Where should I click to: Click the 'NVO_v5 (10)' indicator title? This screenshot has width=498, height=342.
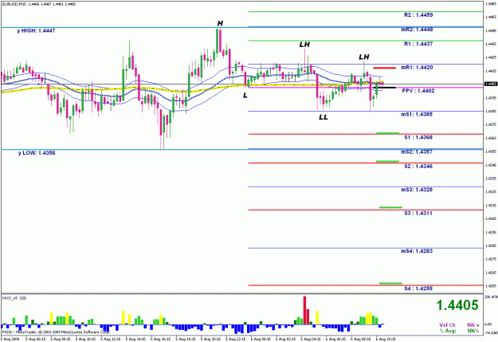click(14, 298)
